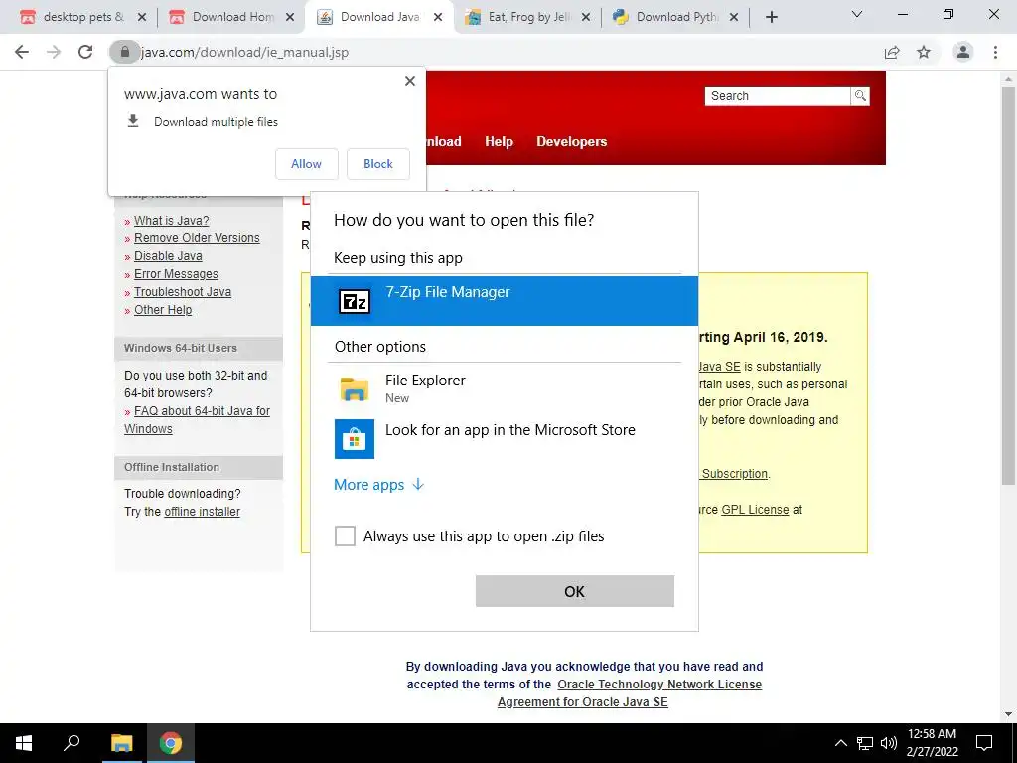Open the Developers menu on Java site
The width and height of the screenshot is (1017, 763).
pyautogui.click(x=571, y=141)
